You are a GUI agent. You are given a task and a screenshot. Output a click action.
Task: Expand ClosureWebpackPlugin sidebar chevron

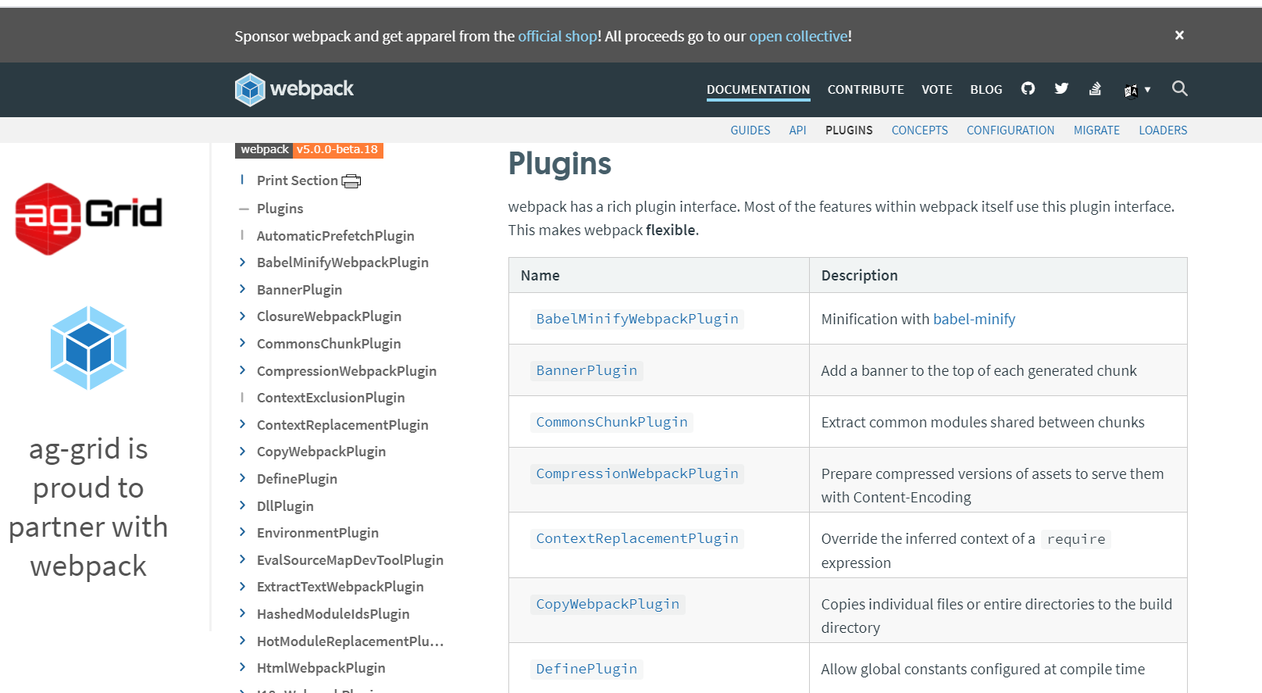point(242,316)
